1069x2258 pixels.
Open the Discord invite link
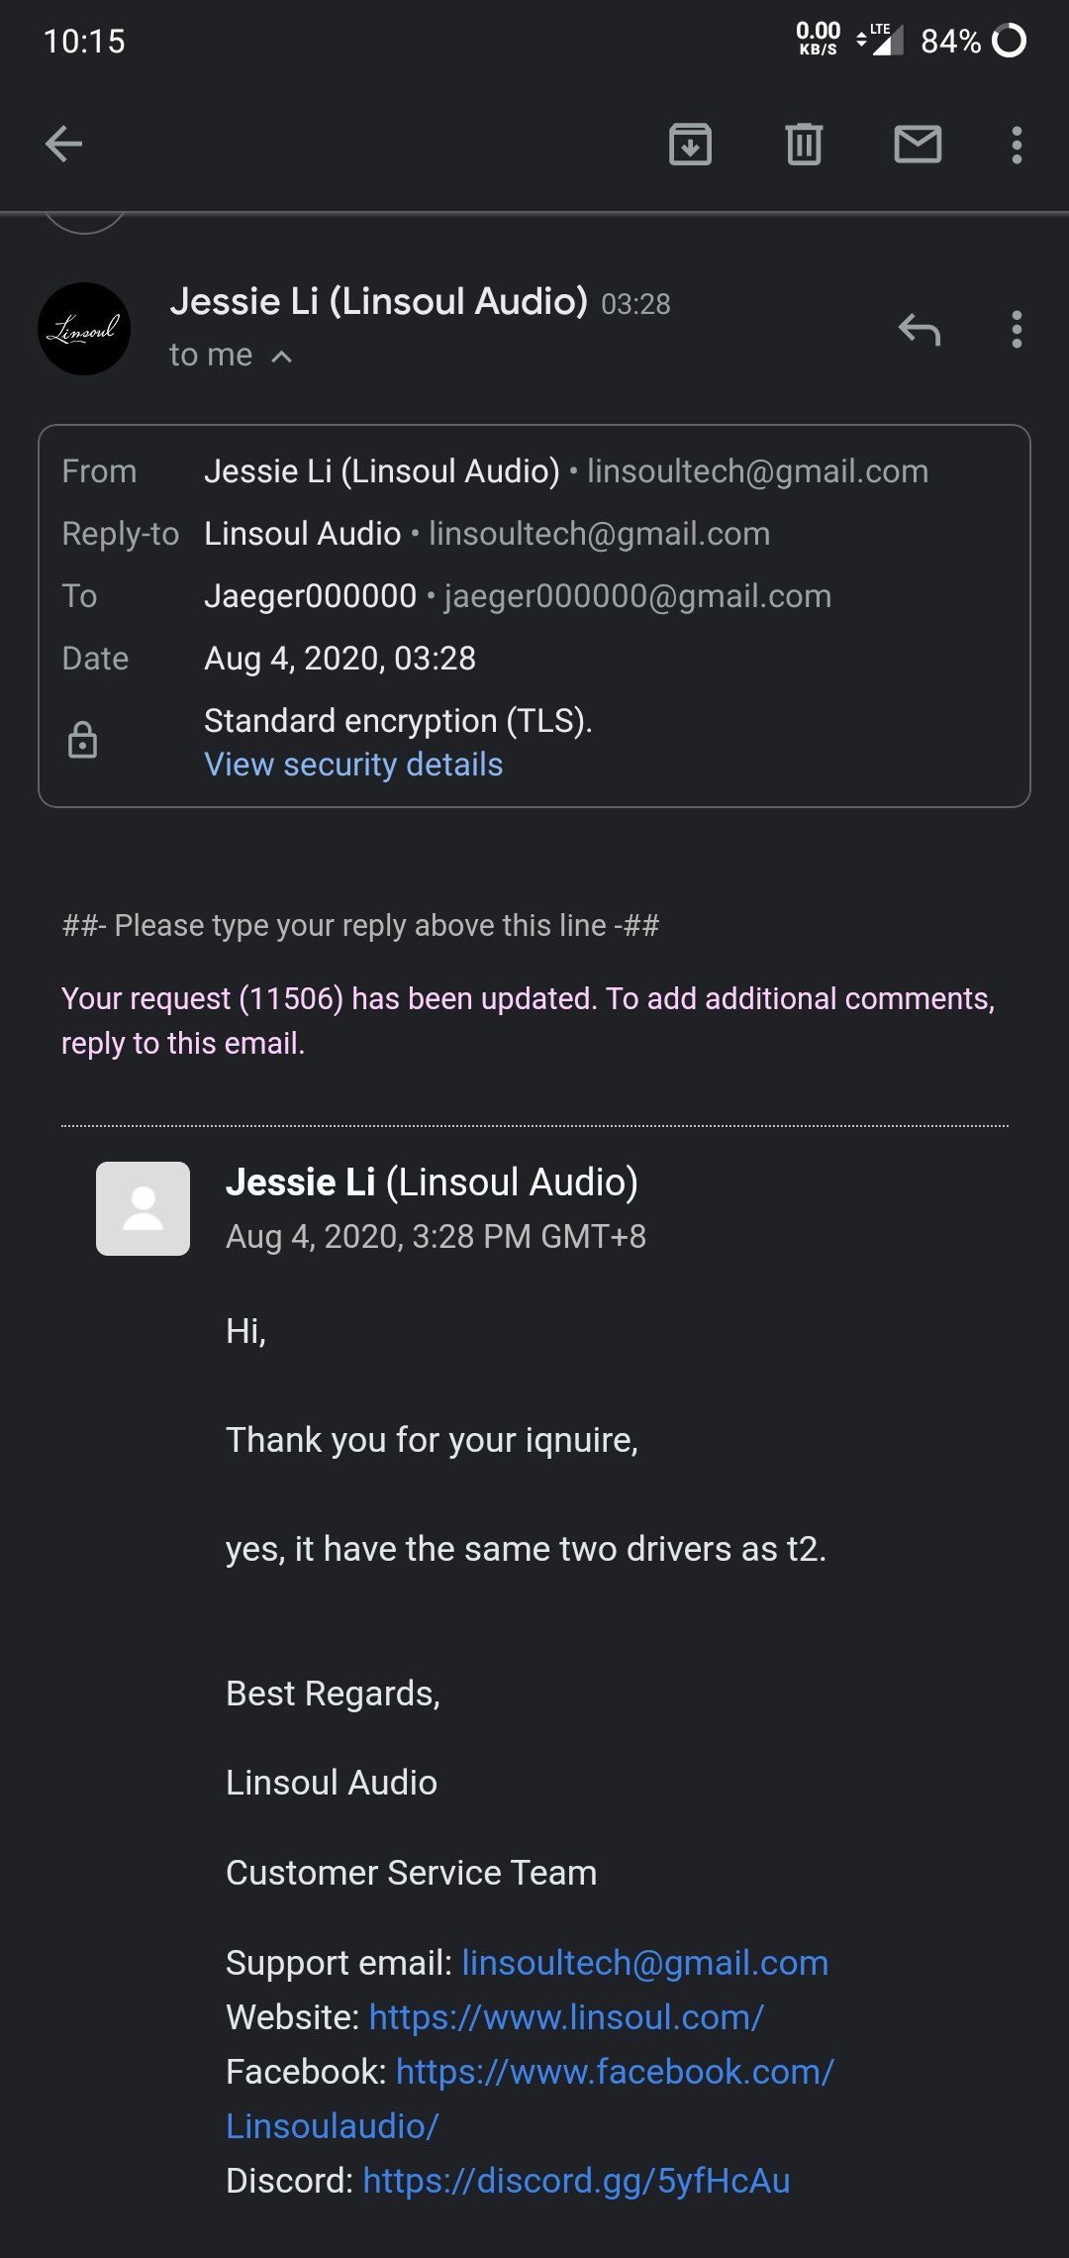pyautogui.click(x=576, y=2181)
